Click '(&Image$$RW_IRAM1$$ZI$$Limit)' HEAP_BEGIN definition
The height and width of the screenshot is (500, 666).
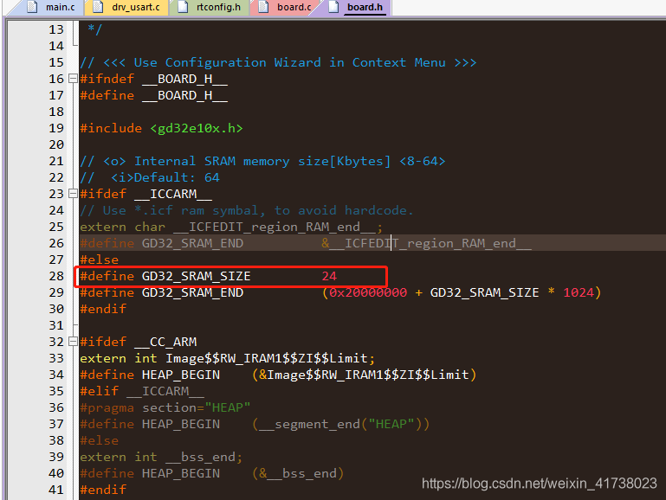tap(365, 375)
